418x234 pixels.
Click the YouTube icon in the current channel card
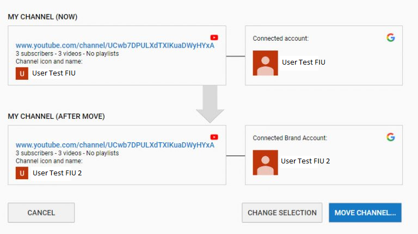pyautogui.click(x=214, y=37)
